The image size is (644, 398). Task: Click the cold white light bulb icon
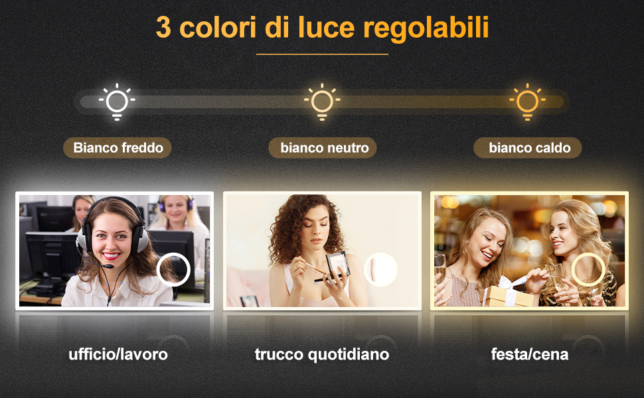tap(117, 101)
